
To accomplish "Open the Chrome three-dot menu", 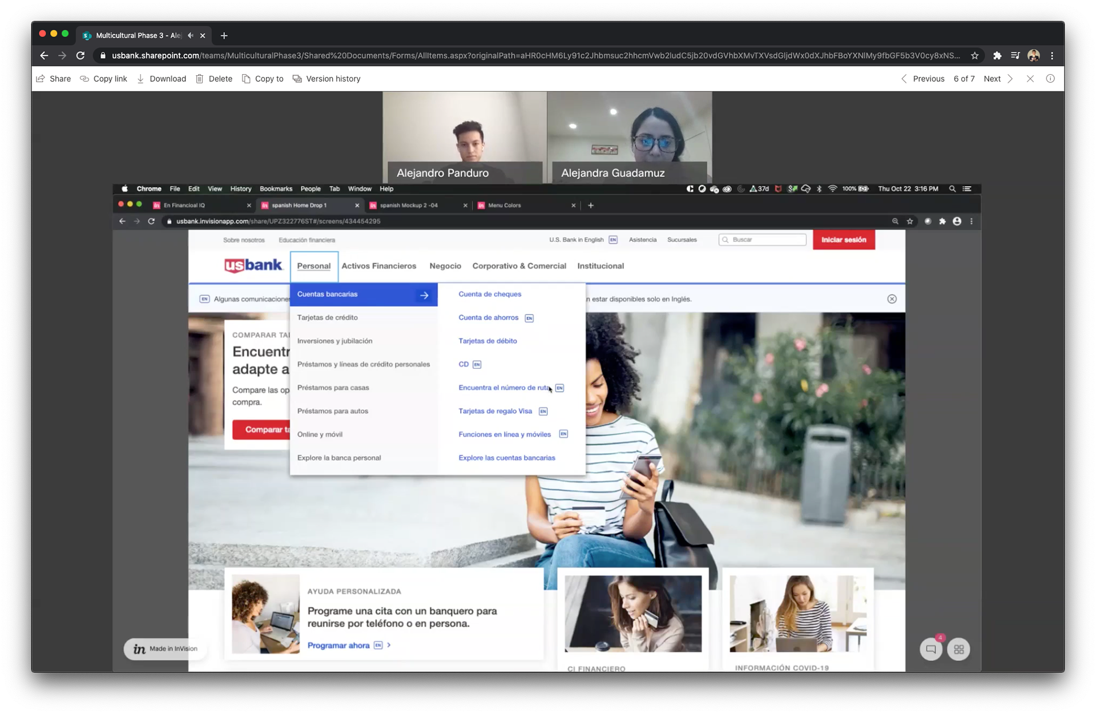I will tap(1052, 55).
